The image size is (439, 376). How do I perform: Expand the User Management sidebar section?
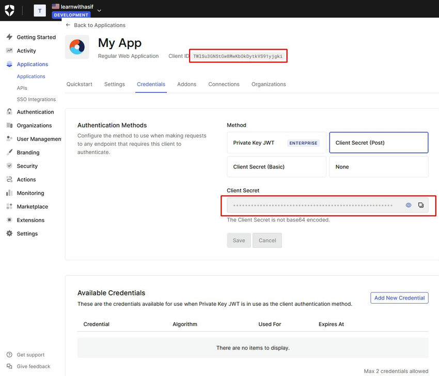(38, 139)
